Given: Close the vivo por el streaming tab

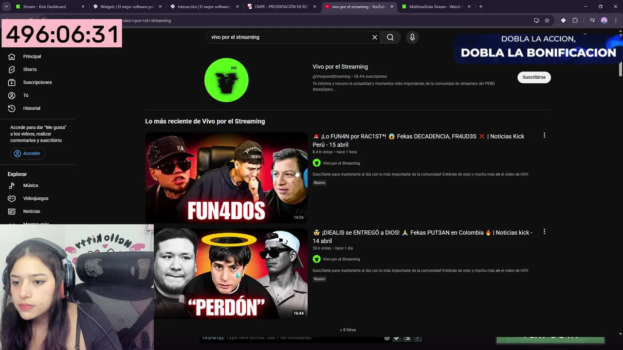Looking at the screenshot, I should pos(392,7).
